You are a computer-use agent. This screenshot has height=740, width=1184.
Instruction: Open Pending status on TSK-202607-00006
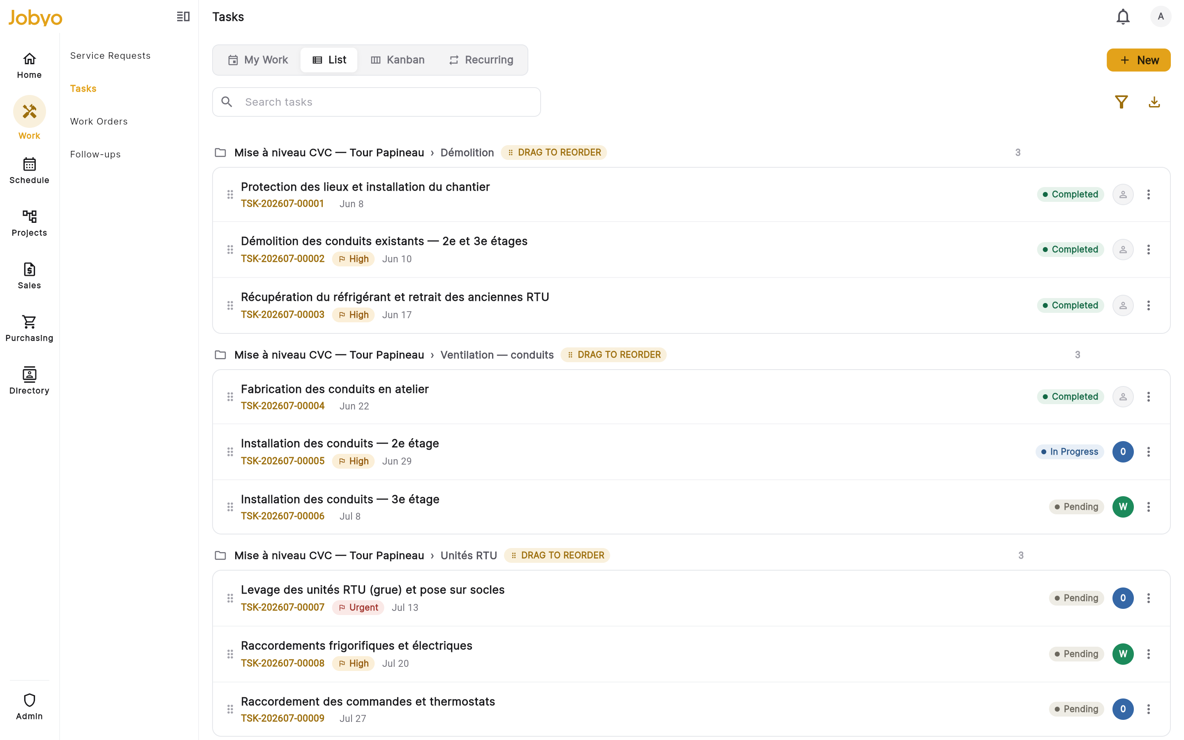[x=1076, y=506]
